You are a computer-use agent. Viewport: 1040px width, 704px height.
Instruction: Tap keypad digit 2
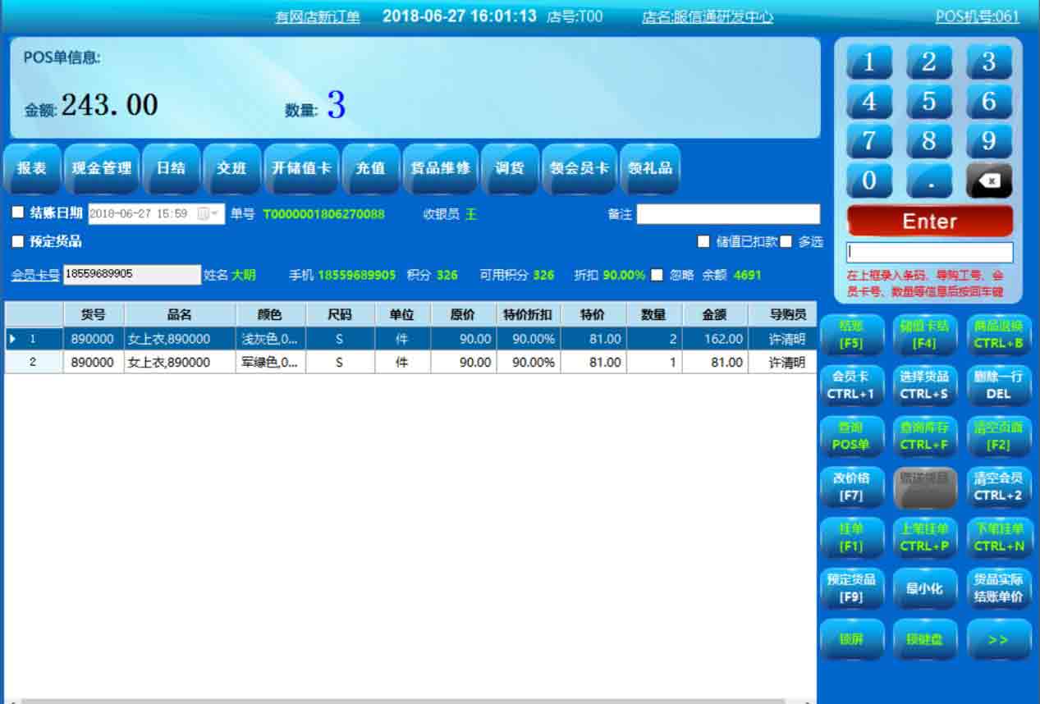point(929,62)
